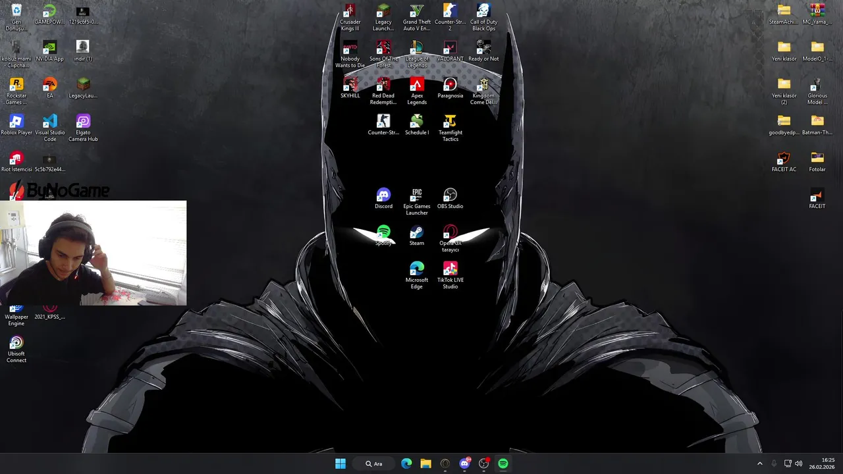The width and height of the screenshot is (843, 474).
Task: Select the indir (1) image file
Action: (x=83, y=51)
